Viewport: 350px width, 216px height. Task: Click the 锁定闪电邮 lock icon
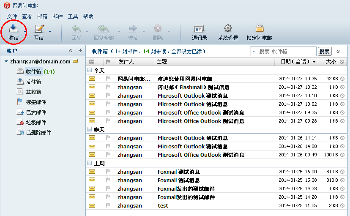260,28
